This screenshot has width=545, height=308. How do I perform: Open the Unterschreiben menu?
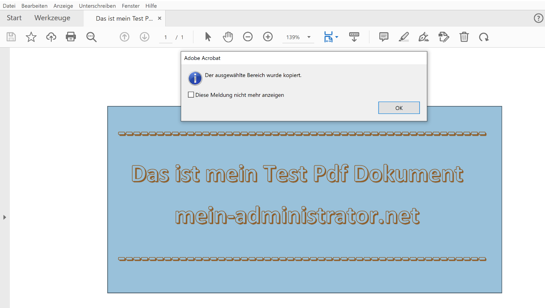click(97, 6)
